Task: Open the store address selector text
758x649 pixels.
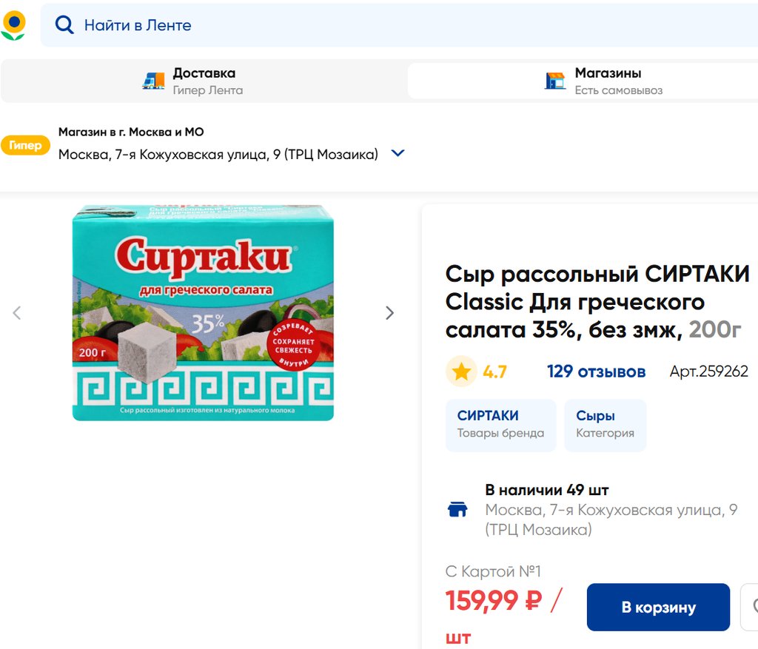Action: pyautogui.click(x=218, y=155)
